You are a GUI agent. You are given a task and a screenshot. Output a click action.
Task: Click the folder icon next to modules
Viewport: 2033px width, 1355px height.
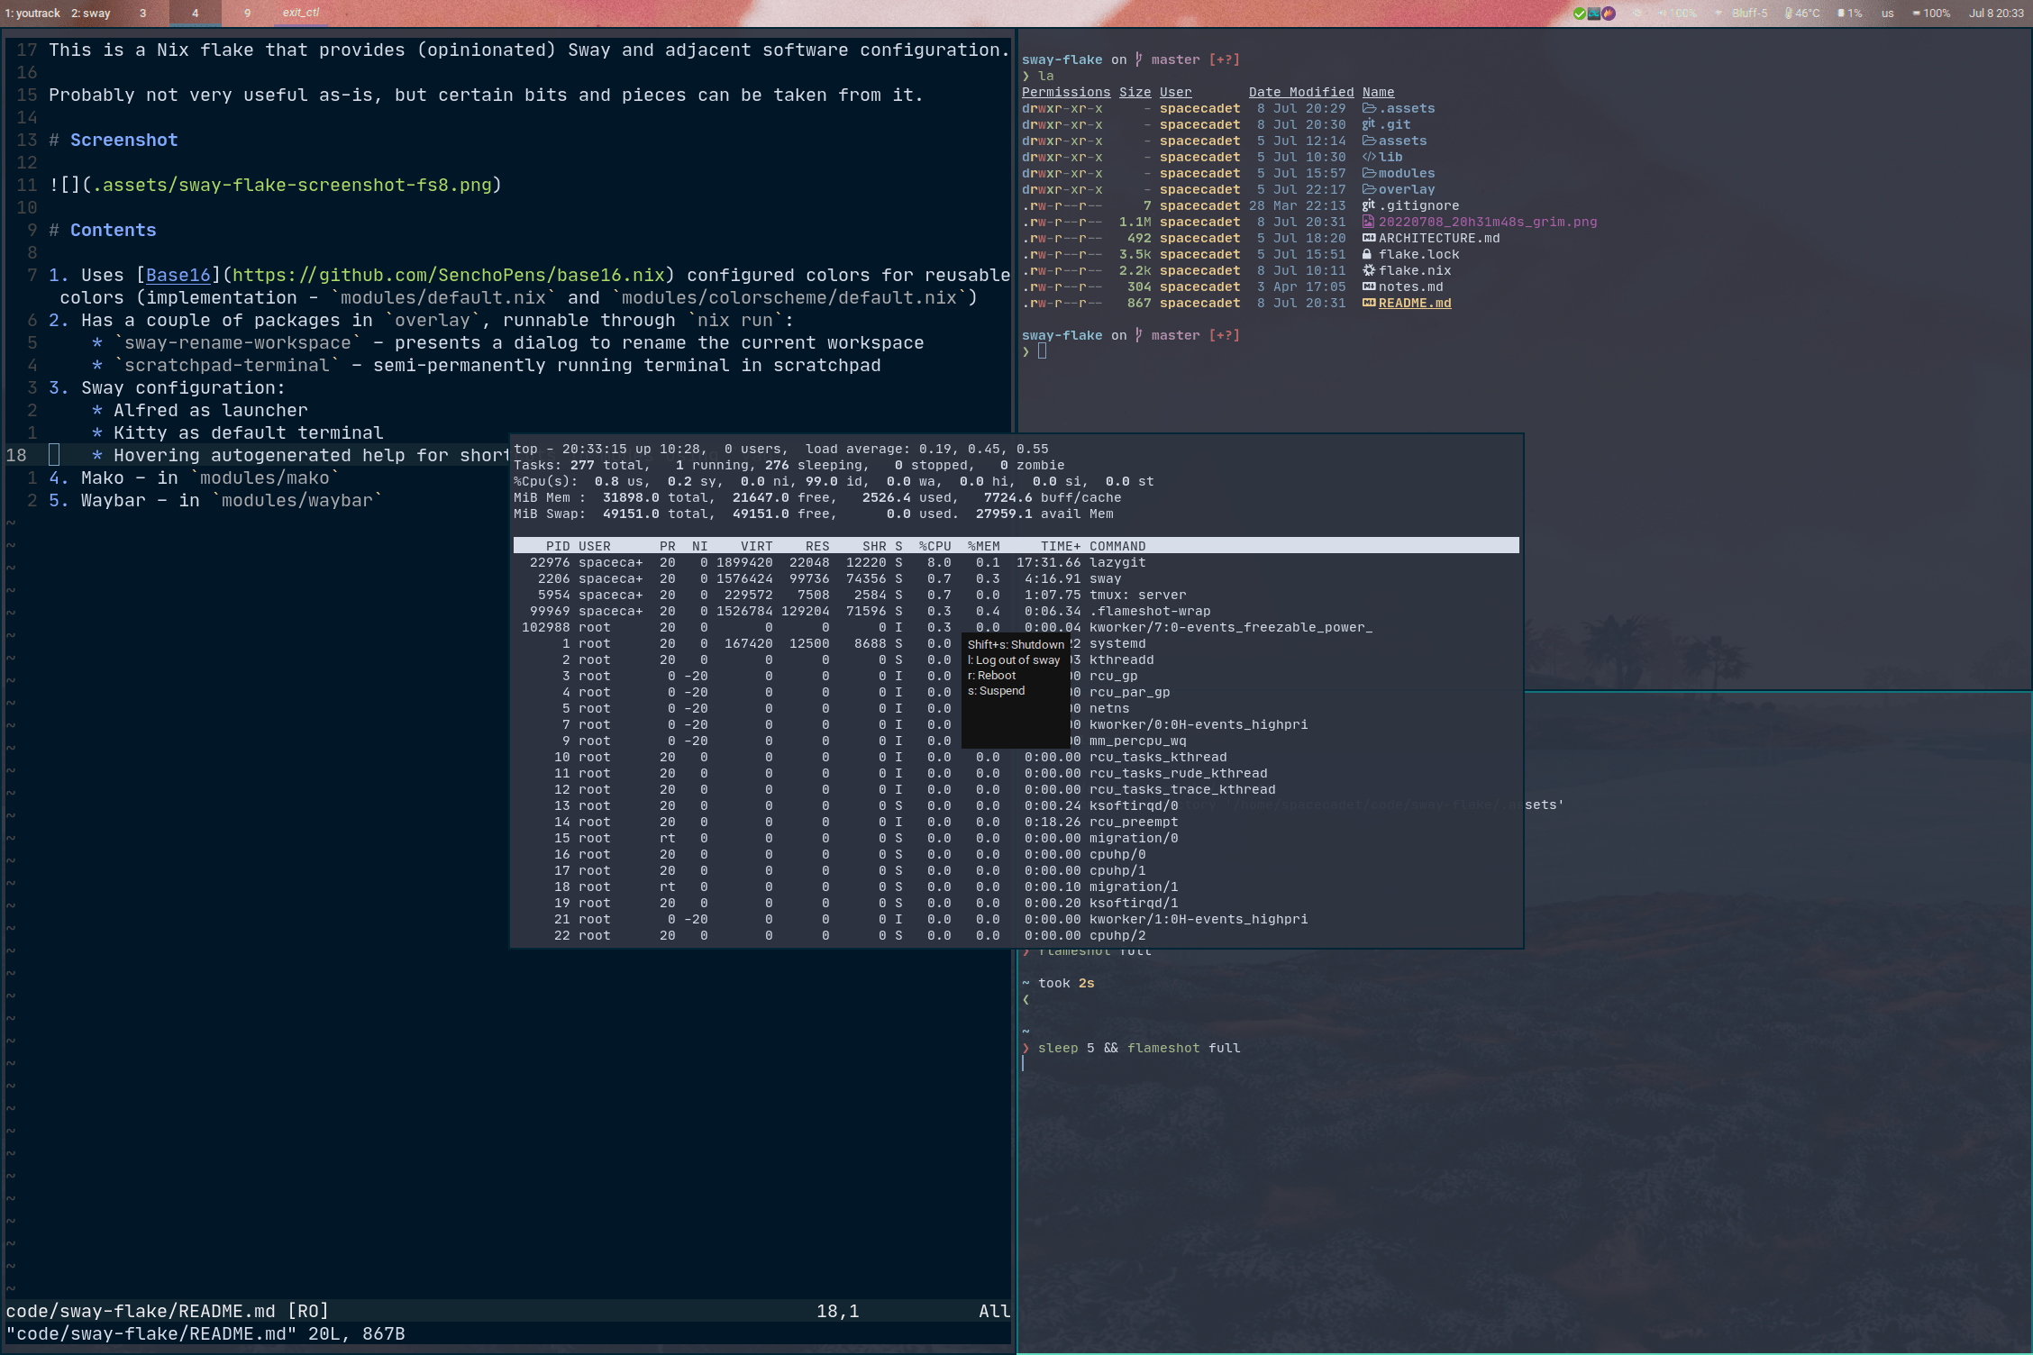1369,173
